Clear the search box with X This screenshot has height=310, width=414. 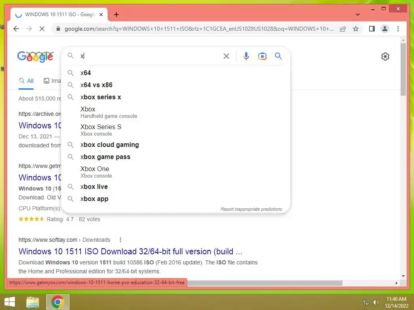pyautogui.click(x=226, y=56)
